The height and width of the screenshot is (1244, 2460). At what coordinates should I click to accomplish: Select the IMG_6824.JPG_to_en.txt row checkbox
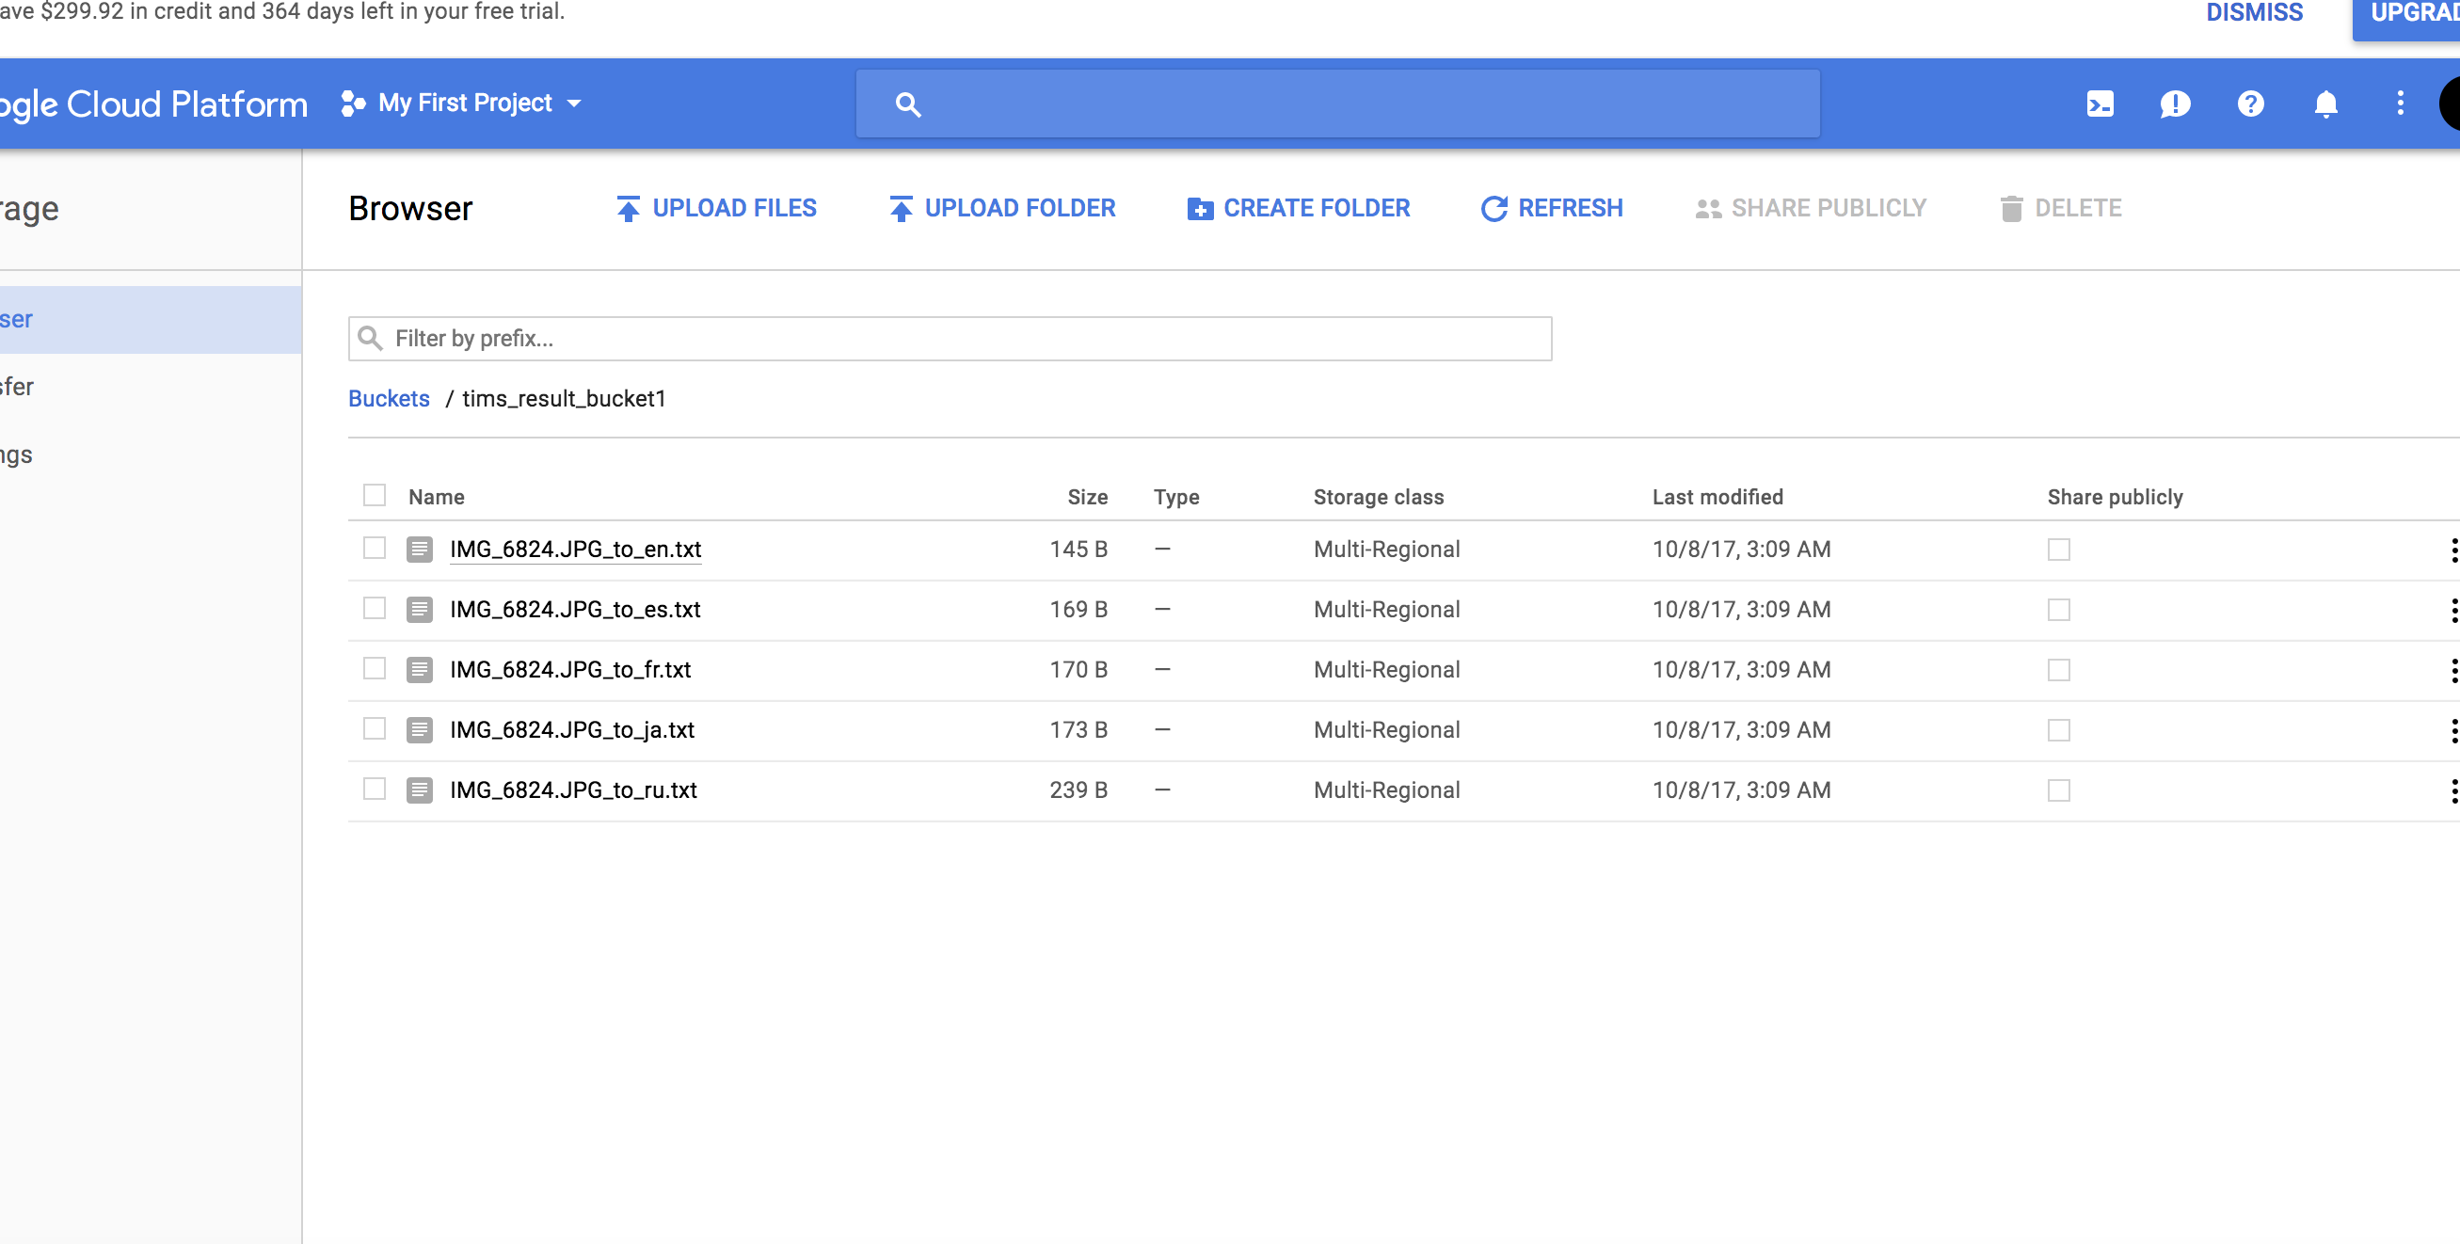tap(375, 548)
